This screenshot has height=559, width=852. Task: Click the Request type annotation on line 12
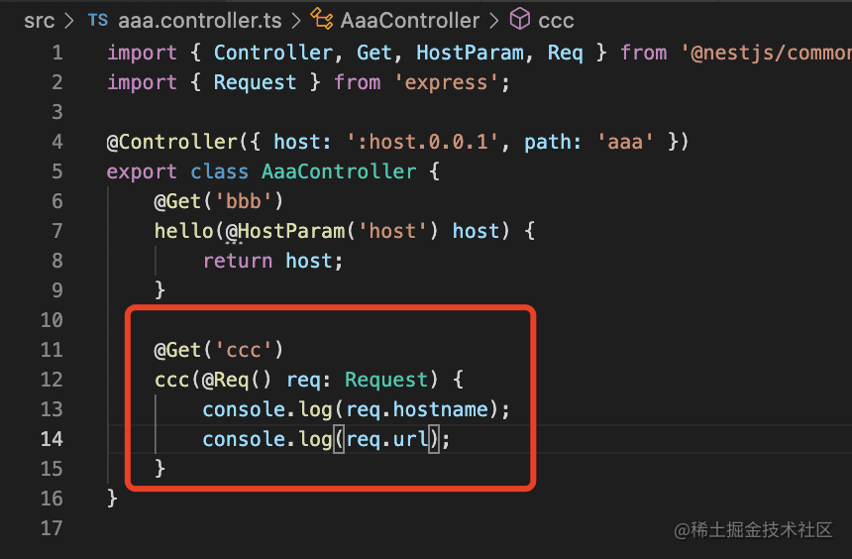click(386, 379)
